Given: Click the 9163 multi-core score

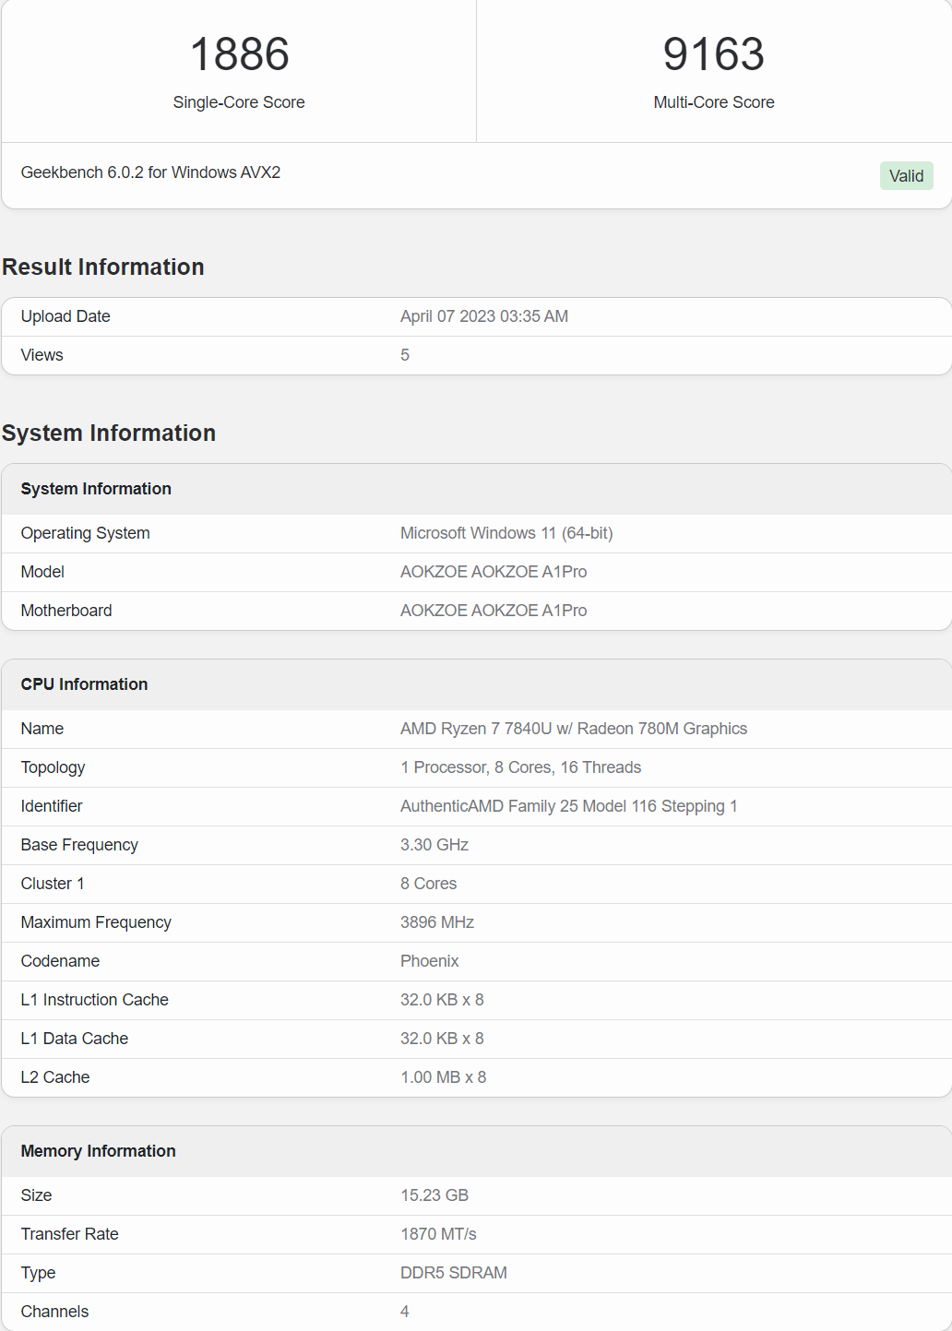Looking at the screenshot, I should click(x=713, y=54).
